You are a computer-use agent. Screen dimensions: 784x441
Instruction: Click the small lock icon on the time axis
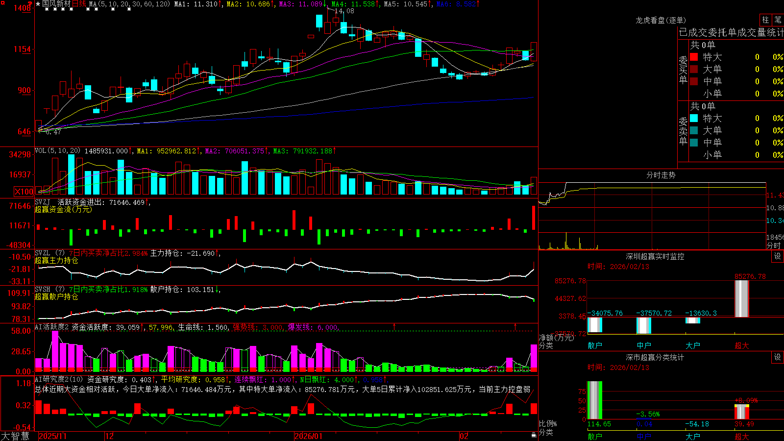(534, 435)
